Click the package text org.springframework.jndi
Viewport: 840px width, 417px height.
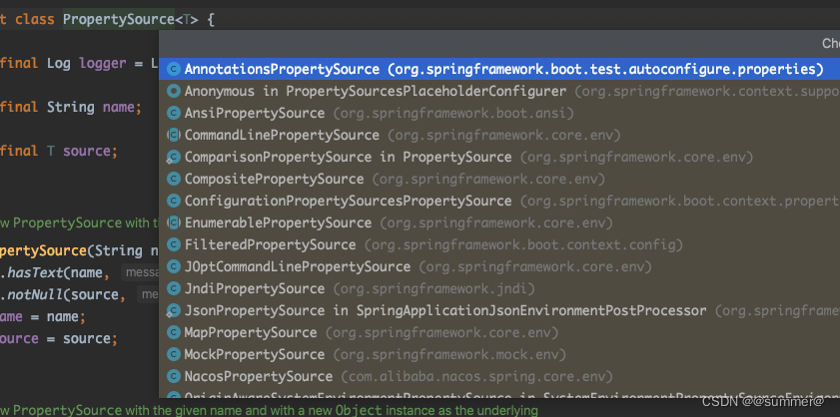433,289
